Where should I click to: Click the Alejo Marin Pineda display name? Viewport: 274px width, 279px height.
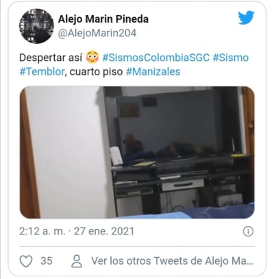(x=103, y=19)
